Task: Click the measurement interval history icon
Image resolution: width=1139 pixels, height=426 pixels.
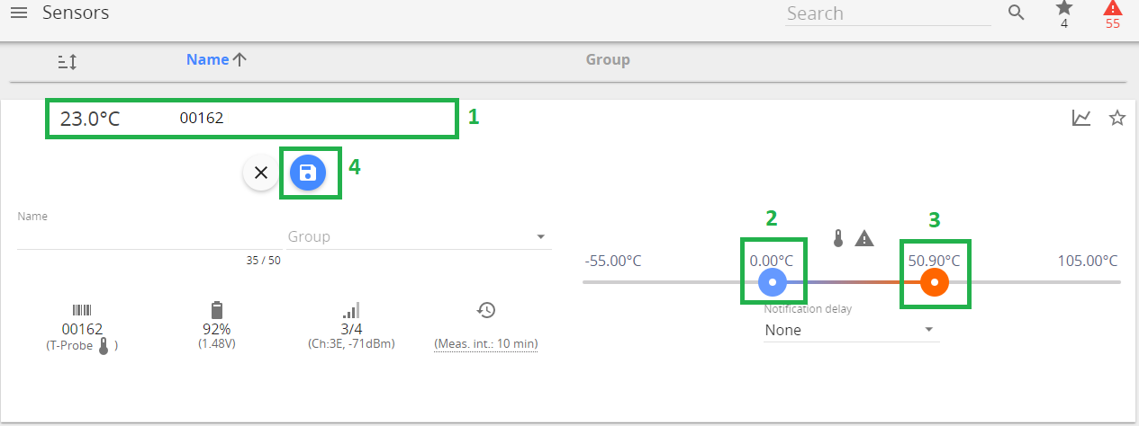Action: [x=486, y=310]
